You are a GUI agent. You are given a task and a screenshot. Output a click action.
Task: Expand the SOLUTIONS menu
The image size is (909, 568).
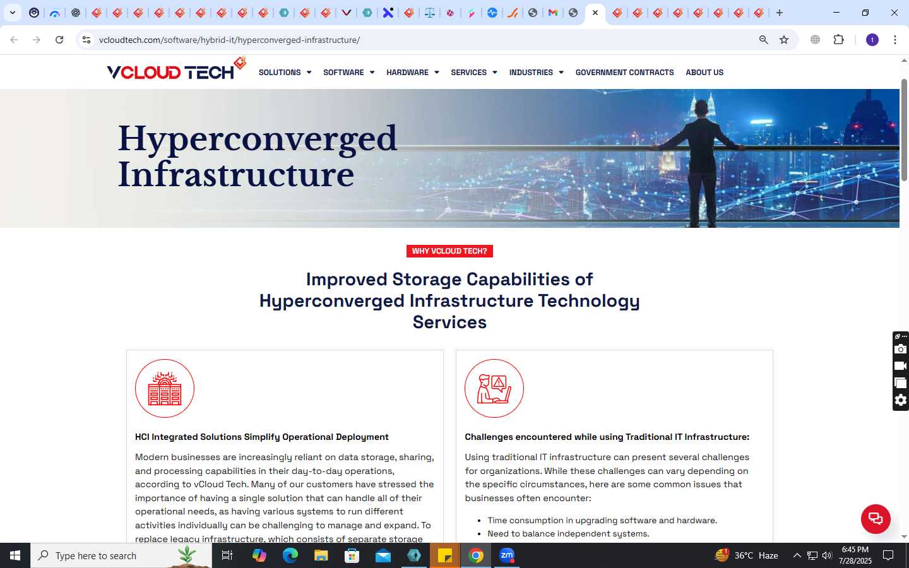click(285, 73)
